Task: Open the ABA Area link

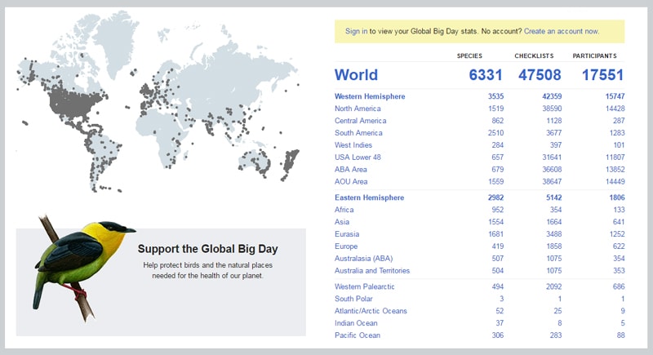Action: (353, 170)
